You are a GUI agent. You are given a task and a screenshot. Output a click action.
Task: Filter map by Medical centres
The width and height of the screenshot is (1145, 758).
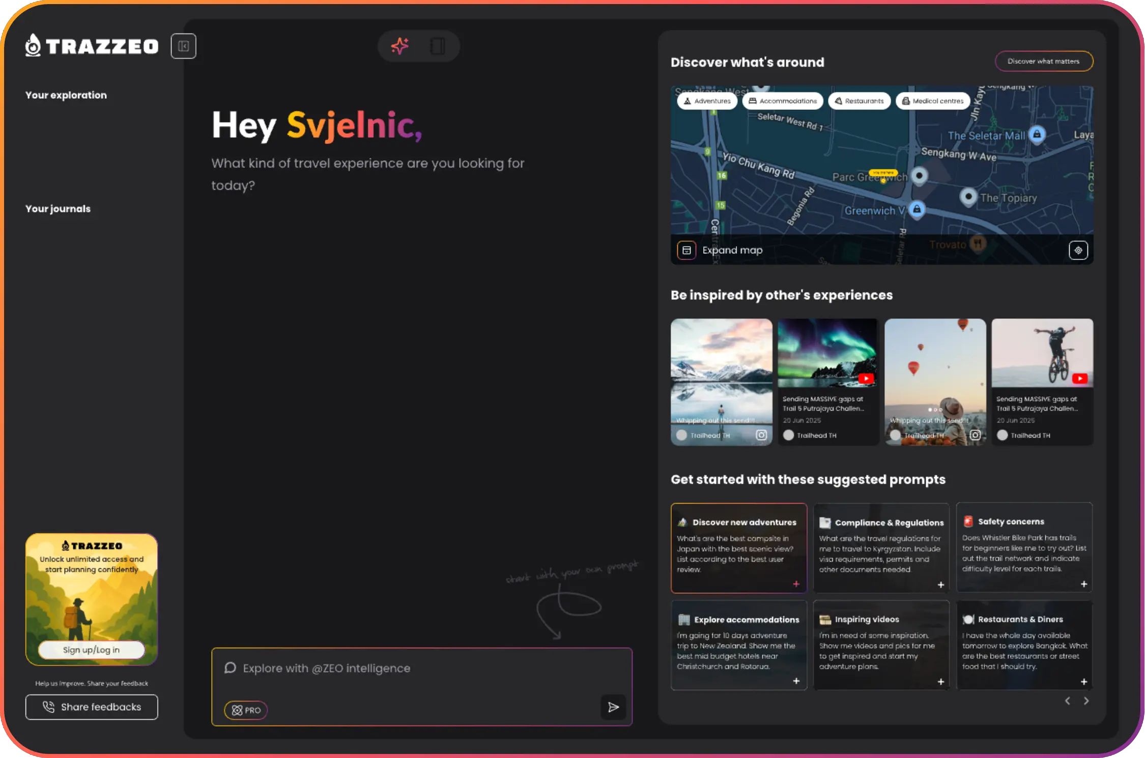(x=933, y=101)
